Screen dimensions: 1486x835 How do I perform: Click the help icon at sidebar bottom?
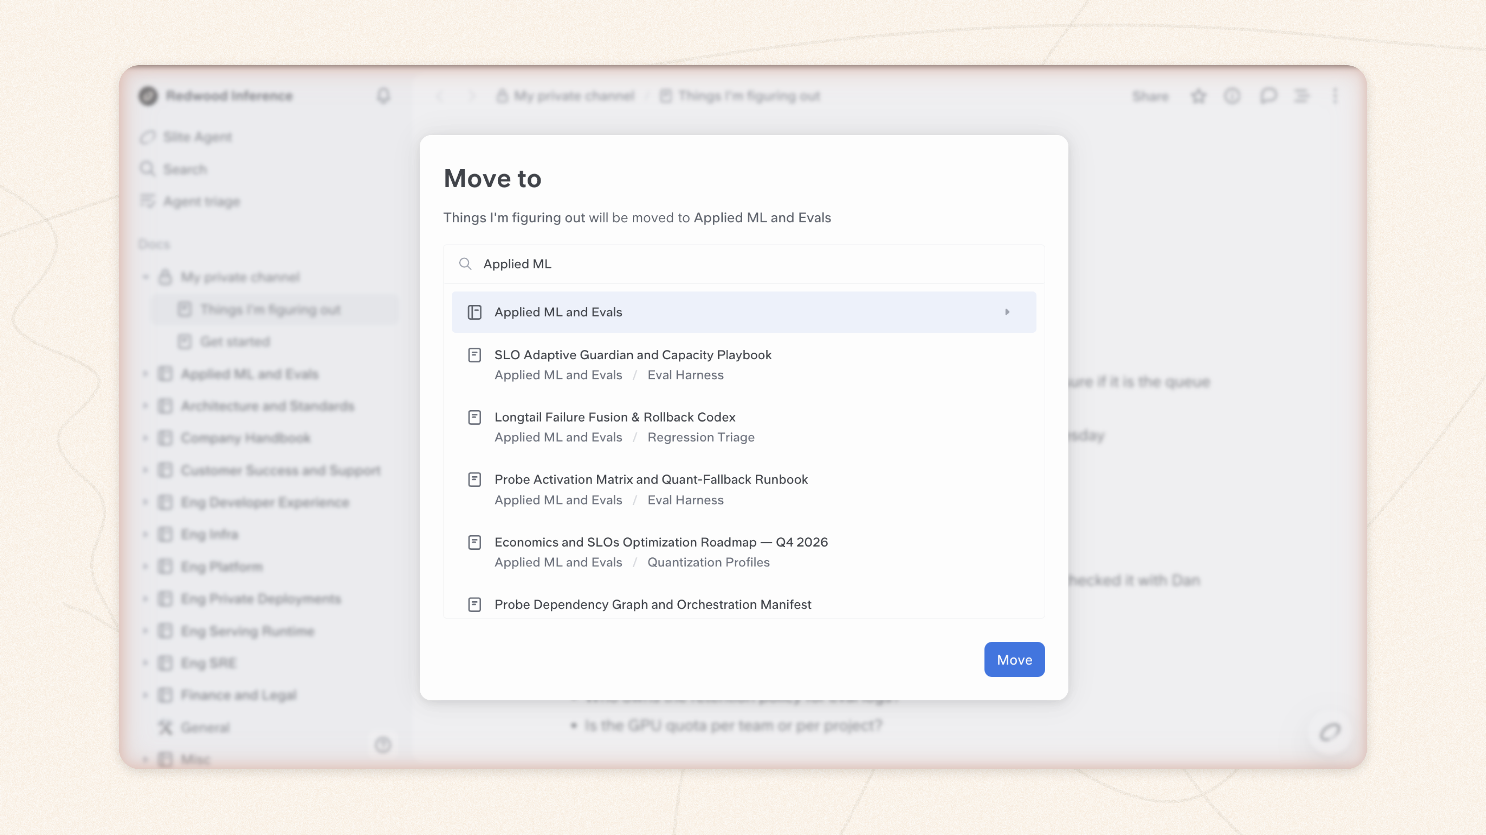coord(383,745)
